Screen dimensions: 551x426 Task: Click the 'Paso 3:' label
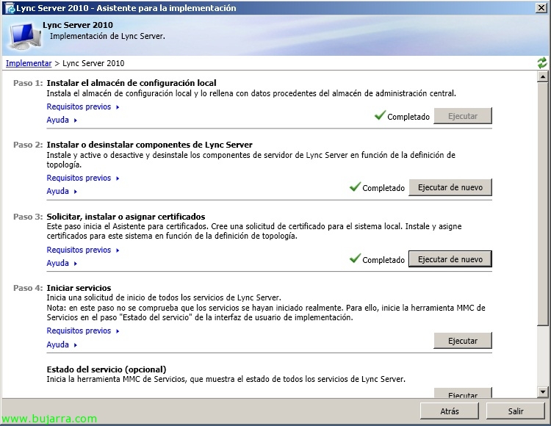coord(28,217)
